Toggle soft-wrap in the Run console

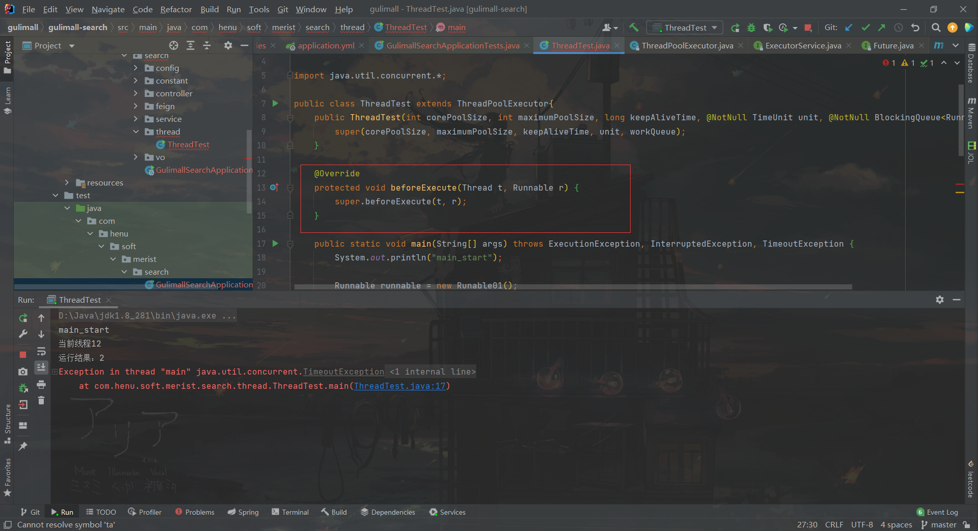pyautogui.click(x=41, y=351)
